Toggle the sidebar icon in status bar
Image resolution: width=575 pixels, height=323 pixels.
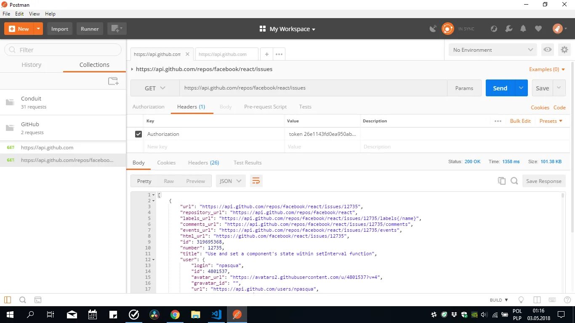pos(8,300)
